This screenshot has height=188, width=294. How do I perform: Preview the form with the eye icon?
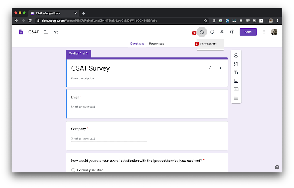tap(222, 32)
